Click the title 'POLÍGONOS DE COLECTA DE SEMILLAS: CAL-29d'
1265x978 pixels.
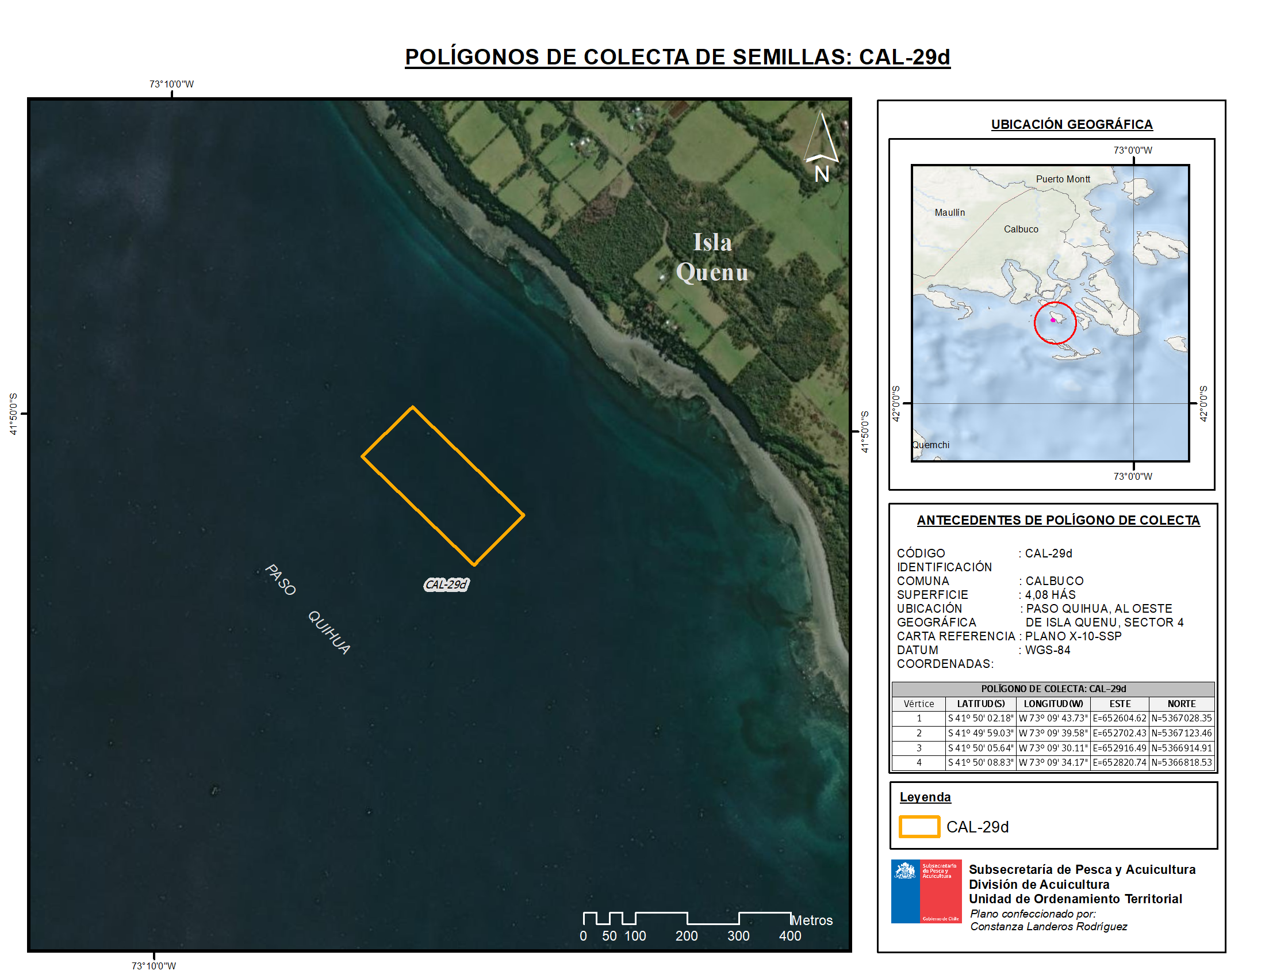(x=677, y=57)
